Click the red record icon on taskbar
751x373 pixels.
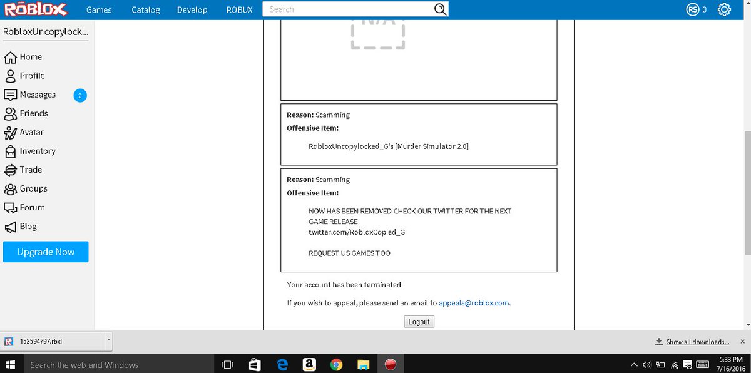(391, 364)
